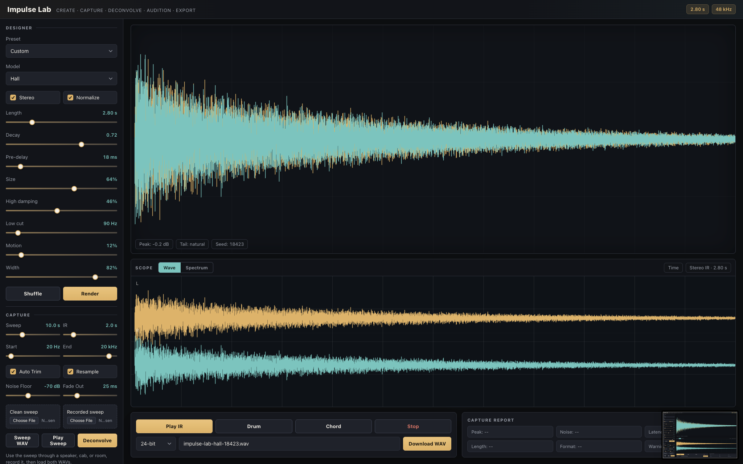Screen dimensions: 743x464
Task: Click the Seed: 18423 label
Action: (230, 244)
